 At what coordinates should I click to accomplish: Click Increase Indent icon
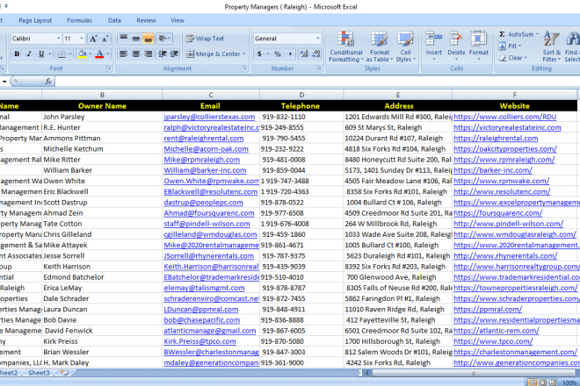pyautogui.click(x=174, y=54)
